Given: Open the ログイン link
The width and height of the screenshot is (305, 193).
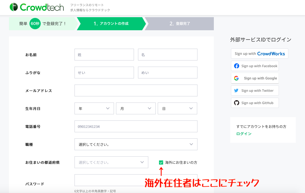Looking at the screenshot, I should [x=244, y=134].
